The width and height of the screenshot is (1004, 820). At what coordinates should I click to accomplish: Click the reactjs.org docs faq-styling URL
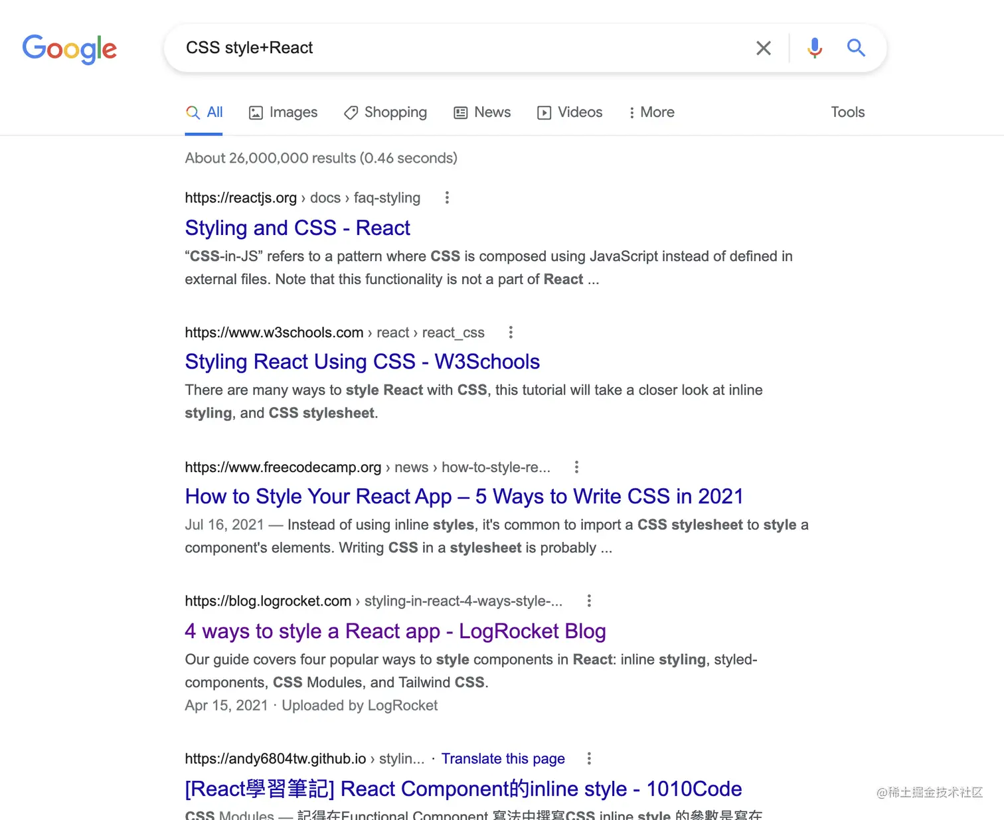point(303,198)
